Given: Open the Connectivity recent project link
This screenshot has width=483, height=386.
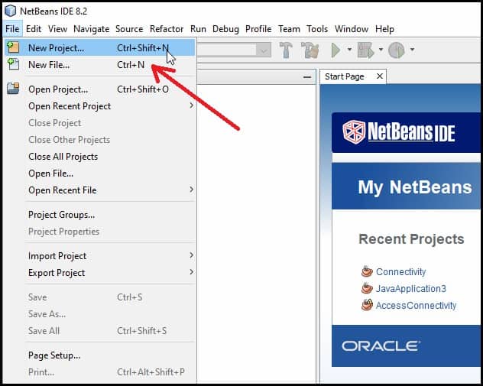Looking at the screenshot, I should (x=401, y=271).
